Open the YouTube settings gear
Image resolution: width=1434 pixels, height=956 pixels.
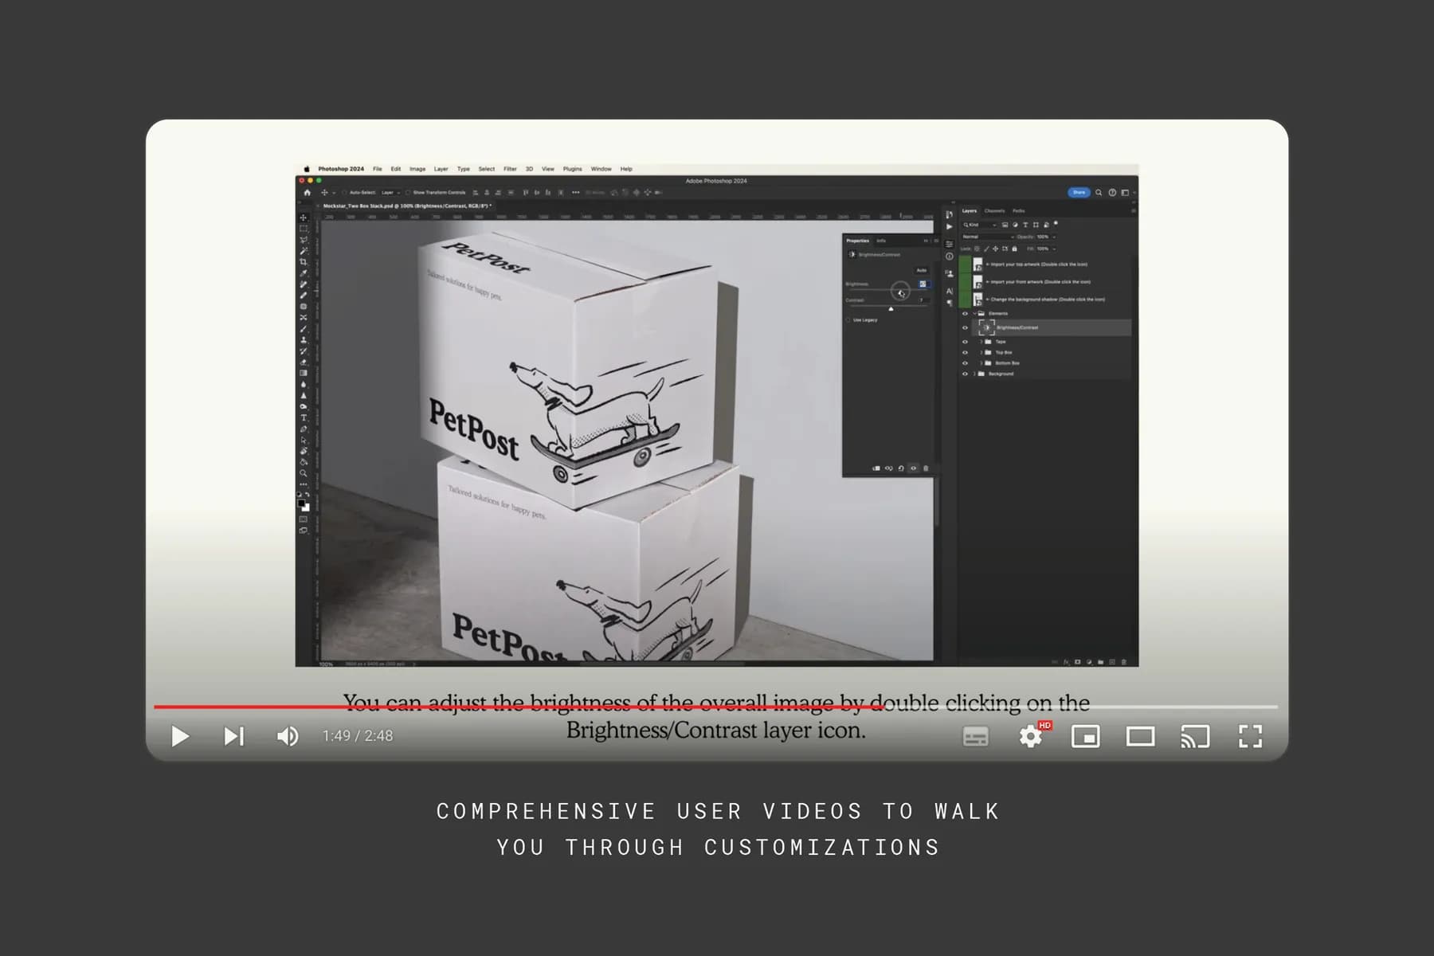pos(1031,736)
